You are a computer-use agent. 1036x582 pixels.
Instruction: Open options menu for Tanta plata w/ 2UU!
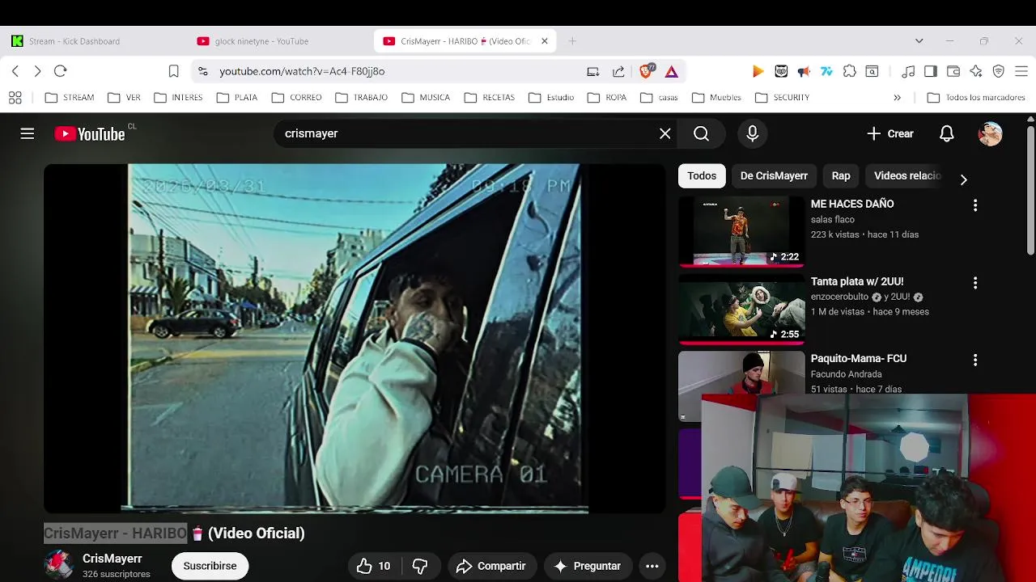975,283
